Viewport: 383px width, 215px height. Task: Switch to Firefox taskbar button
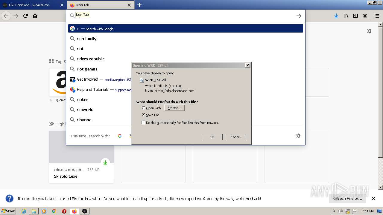[74, 211]
